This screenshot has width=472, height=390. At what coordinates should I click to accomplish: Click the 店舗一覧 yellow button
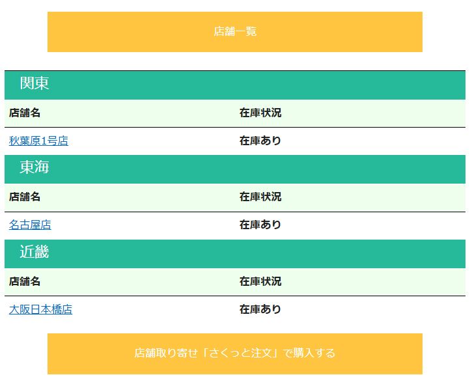pos(234,31)
